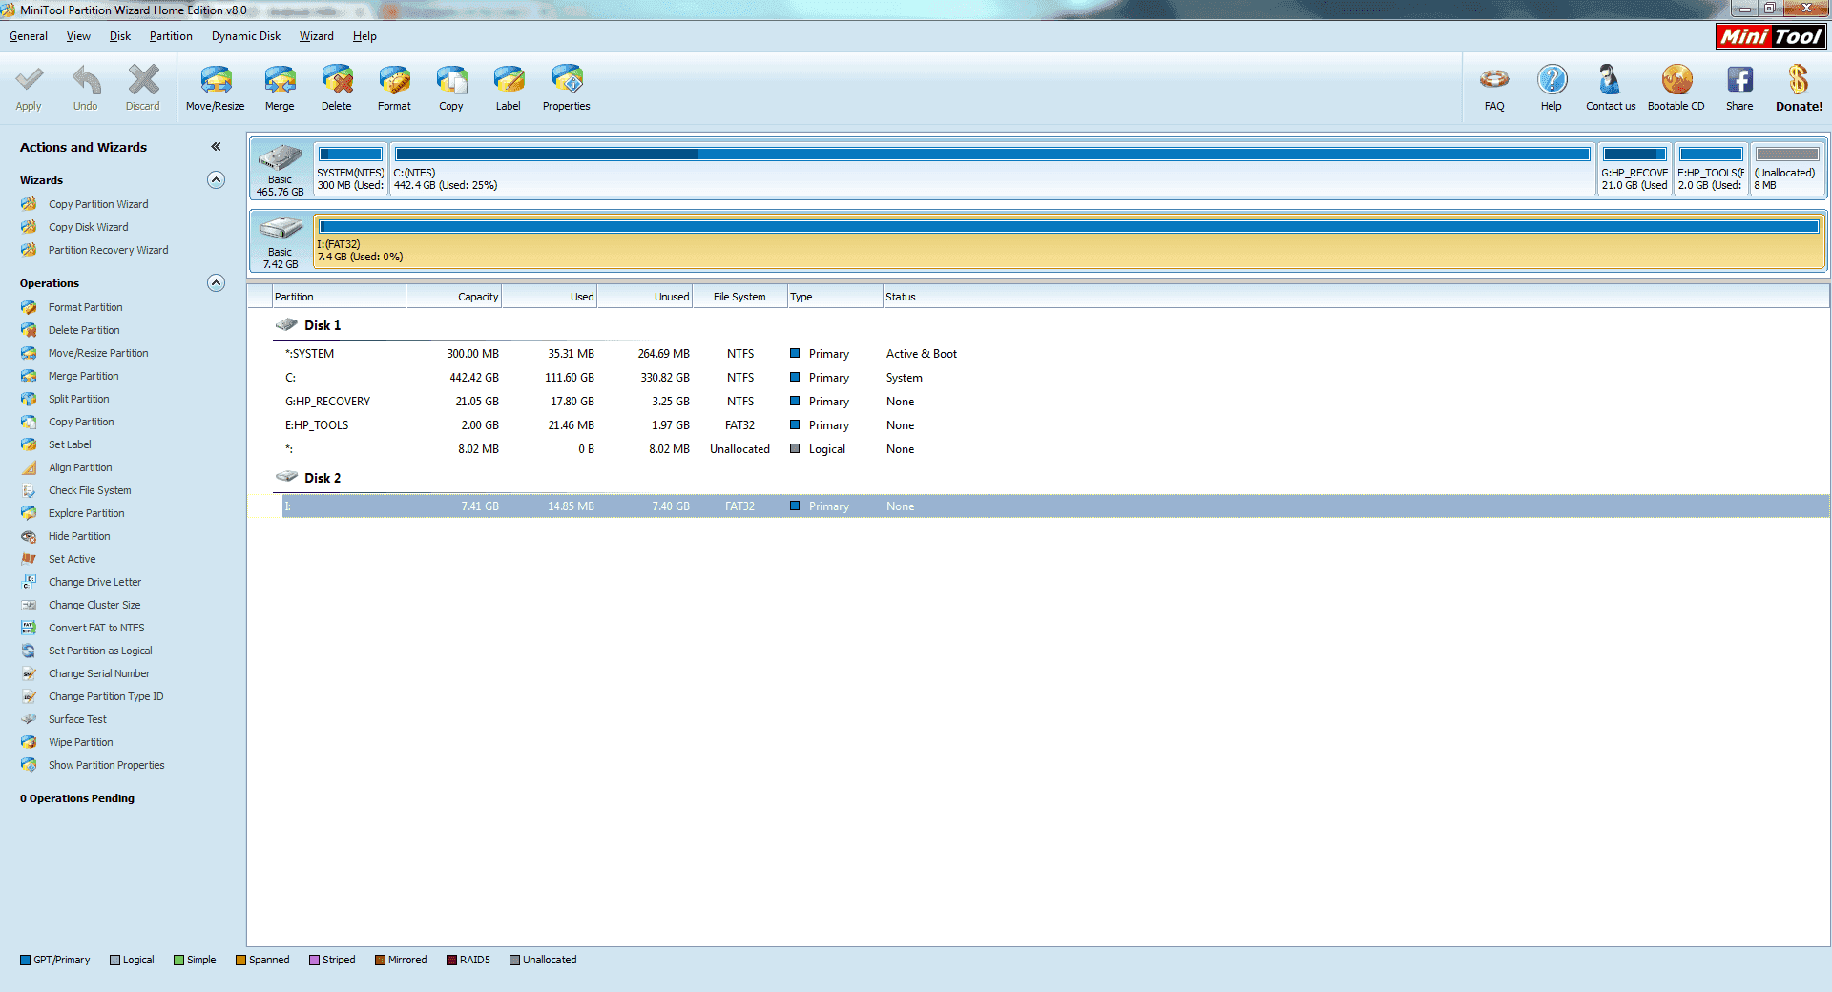This screenshot has width=1832, height=992.
Task: Select the I:(FAT32) block in disk map
Action: pos(1069,240)
